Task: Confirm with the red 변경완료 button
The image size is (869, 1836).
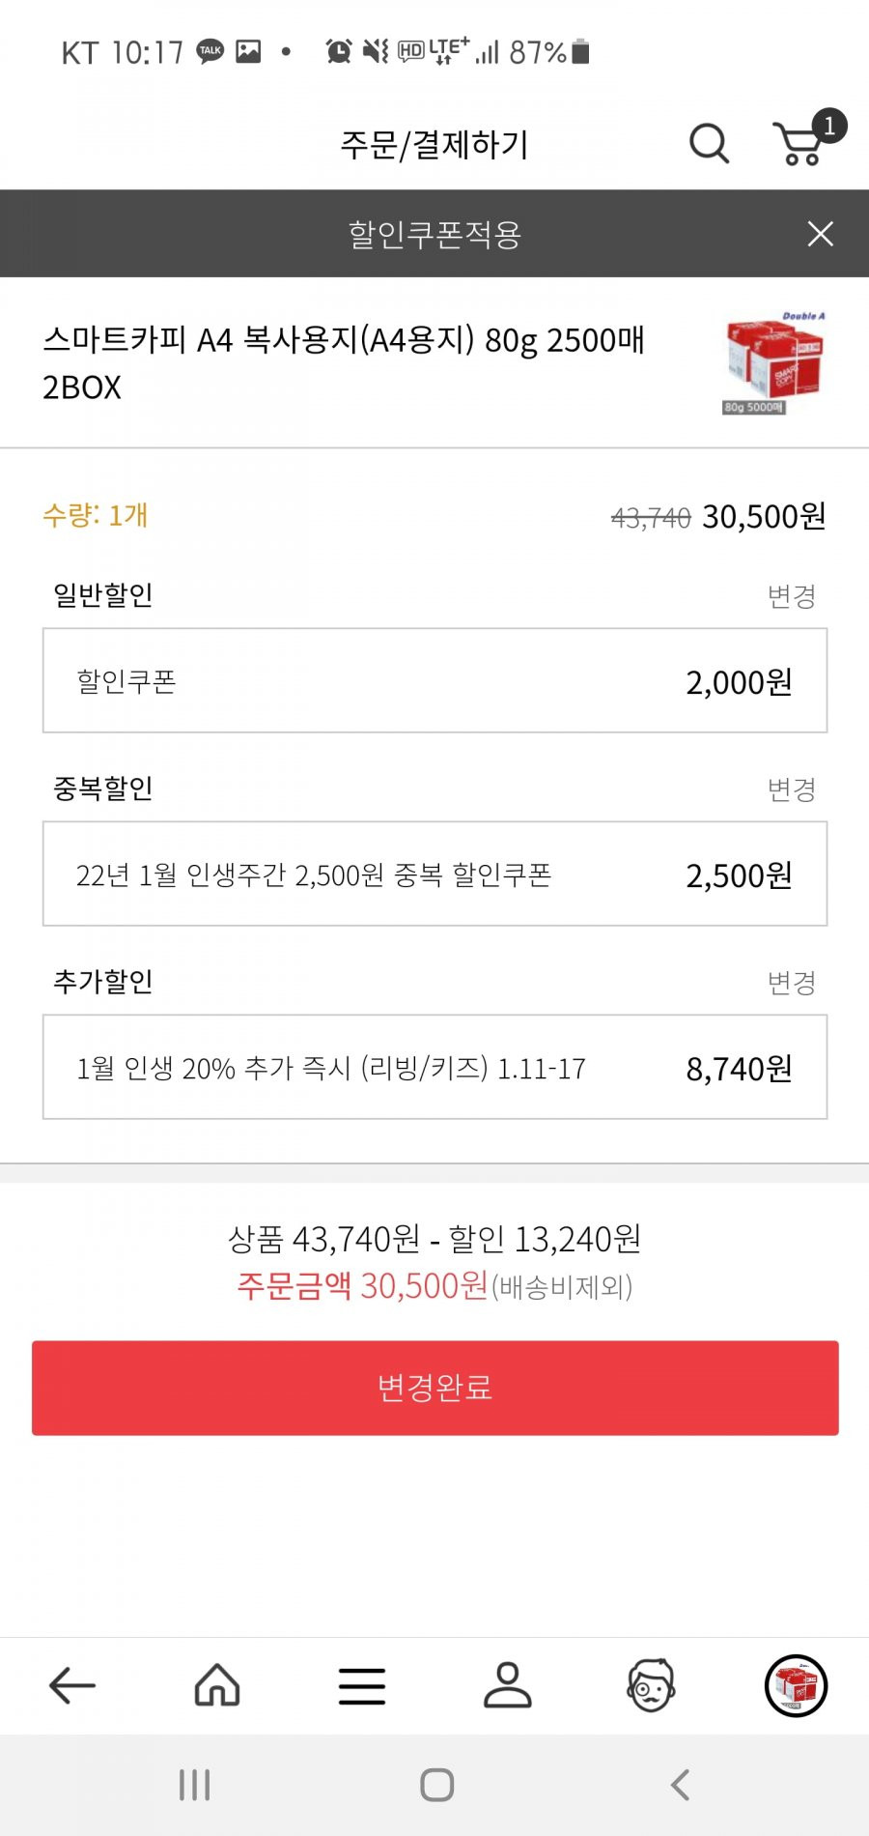Action: [434, 1388]
